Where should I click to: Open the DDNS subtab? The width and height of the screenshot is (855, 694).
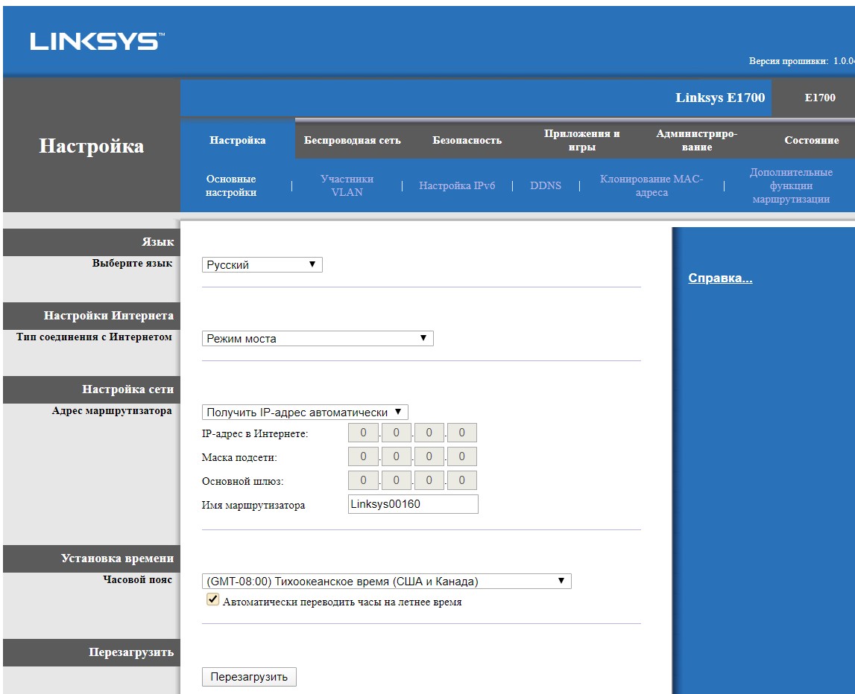tap(546, 185)
